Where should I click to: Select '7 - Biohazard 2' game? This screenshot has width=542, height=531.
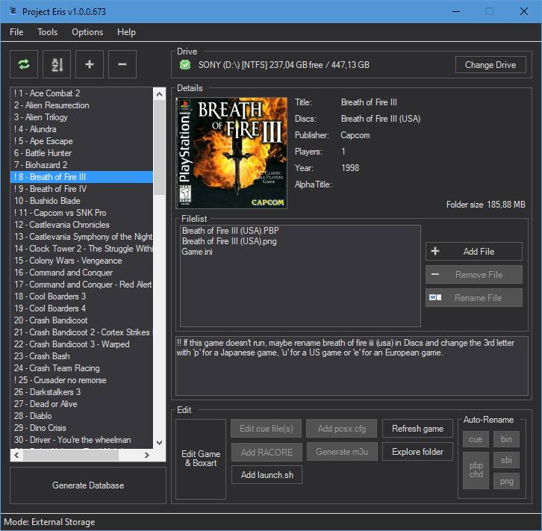point(81,165)
